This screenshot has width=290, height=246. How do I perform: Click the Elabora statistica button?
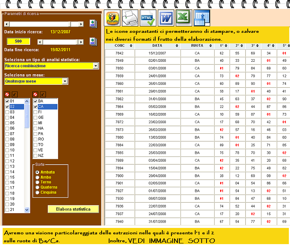[73, 209]
